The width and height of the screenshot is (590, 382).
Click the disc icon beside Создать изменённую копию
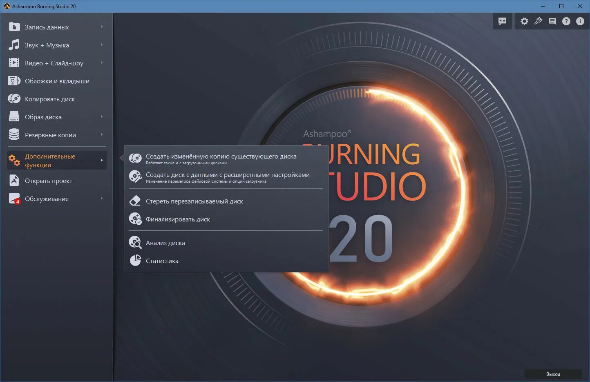pos(135,158)
